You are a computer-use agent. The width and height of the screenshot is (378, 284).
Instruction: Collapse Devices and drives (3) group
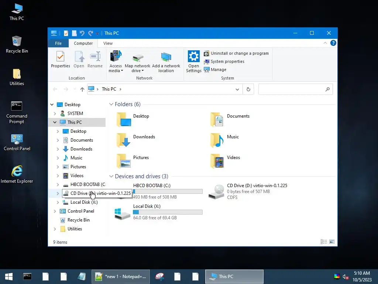pos(111,176)
